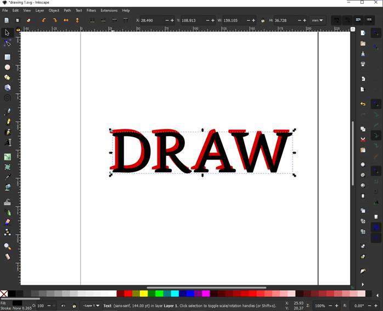Open the Edit menu
383x311 pixels.
coord(15,10)
